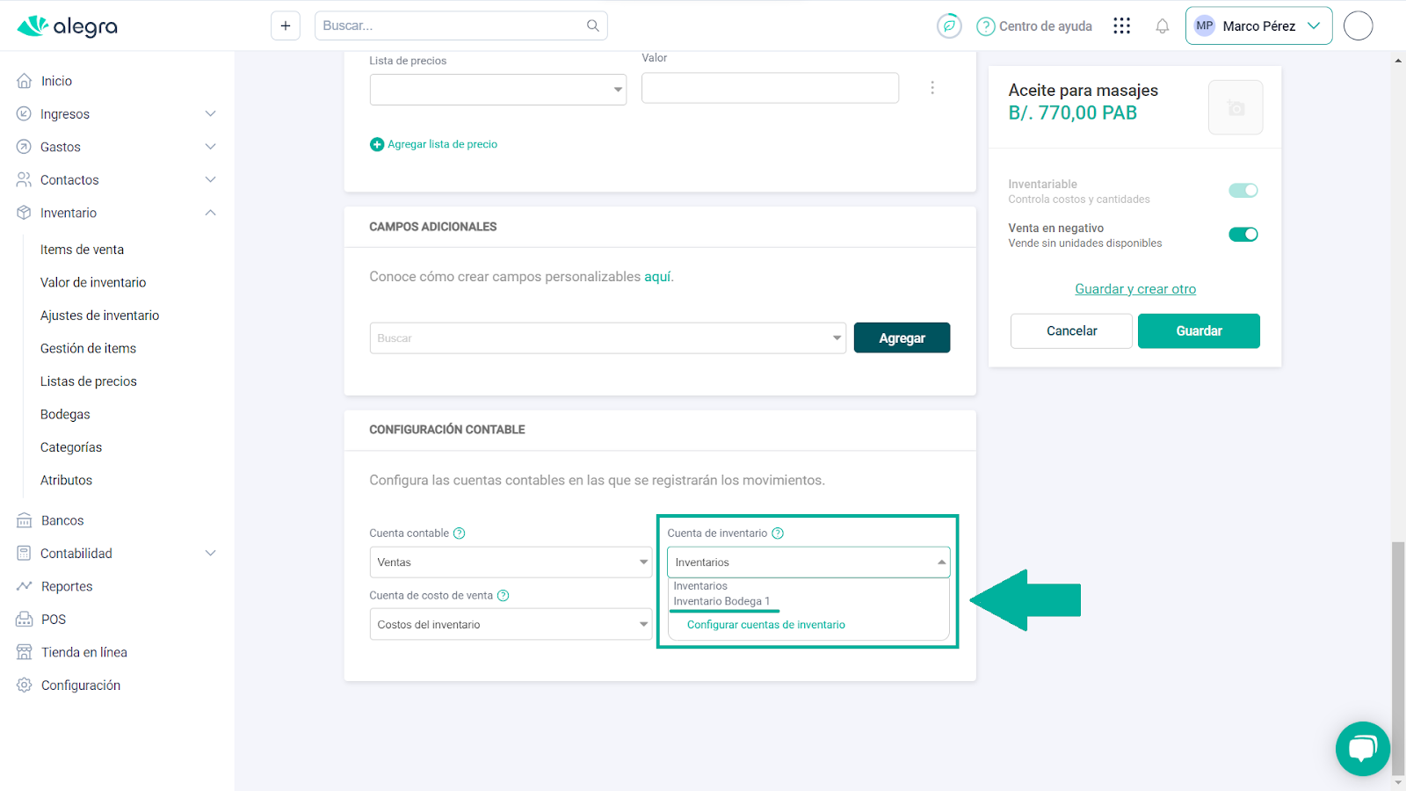Click the Bancos bank icon
Viewport: 1406px width, 791px height.
point(25,520)
